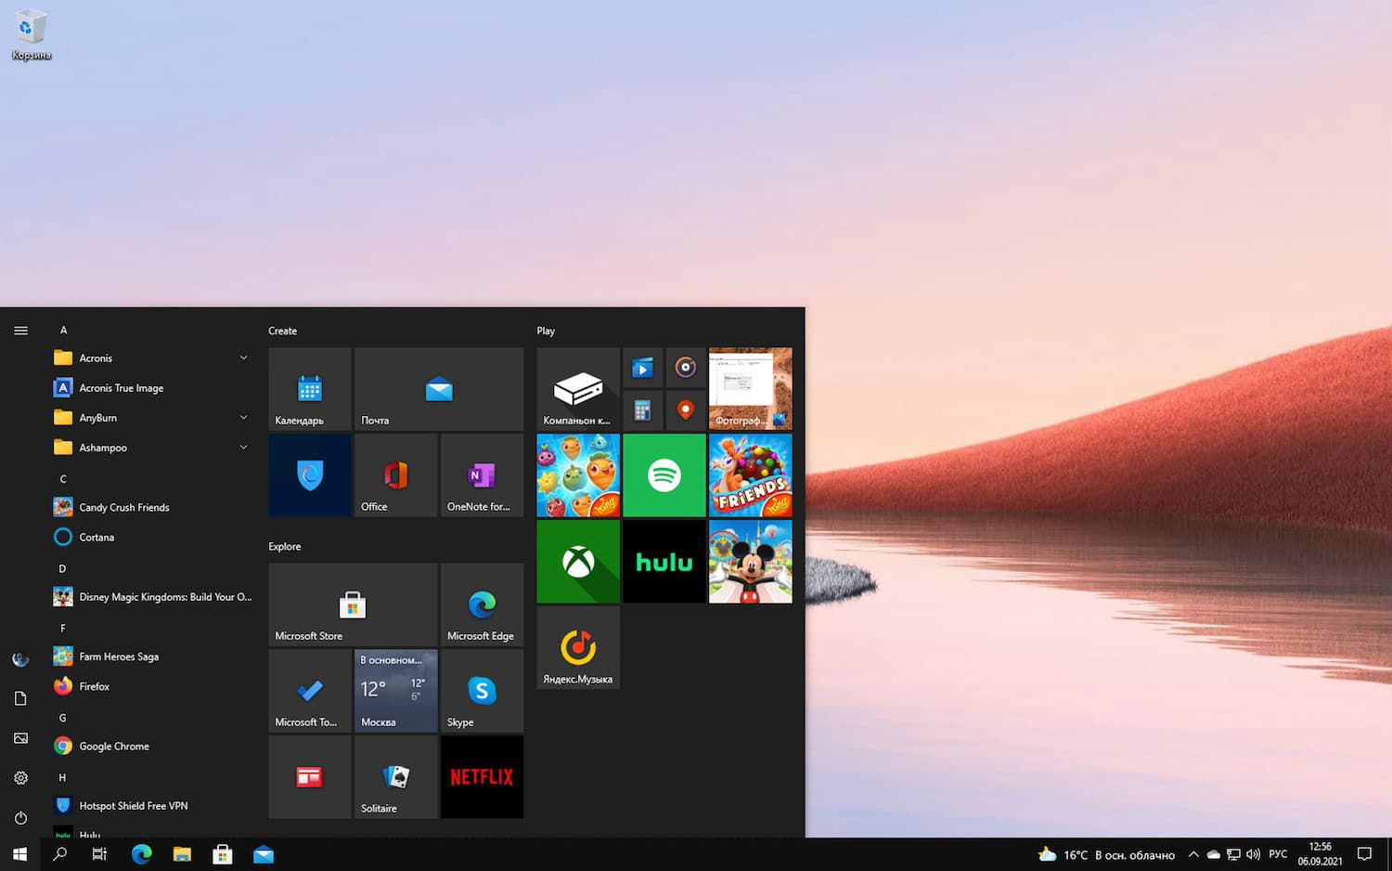Open the volume control in system tray
Image resolution: width=1392 pixels, height=871 pixels.
point(1253,854)
